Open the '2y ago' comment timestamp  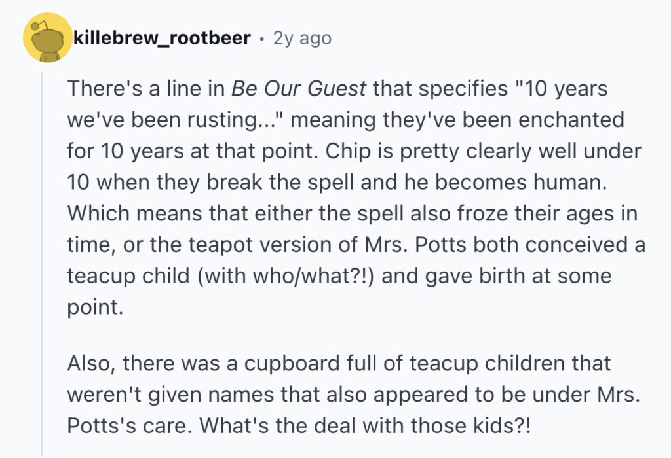click(302, 39)
